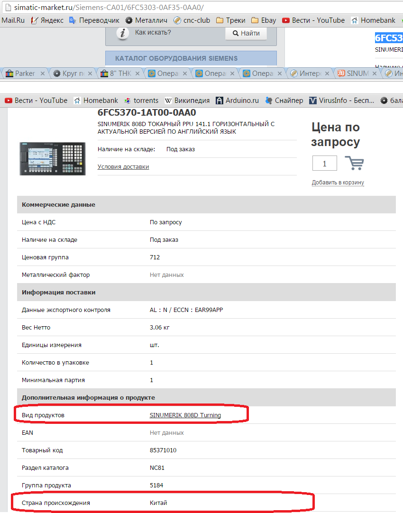This screenshot has height=513, width=403.
Task: Select the Товарный код value 85371010
Action: coord(163,450)
